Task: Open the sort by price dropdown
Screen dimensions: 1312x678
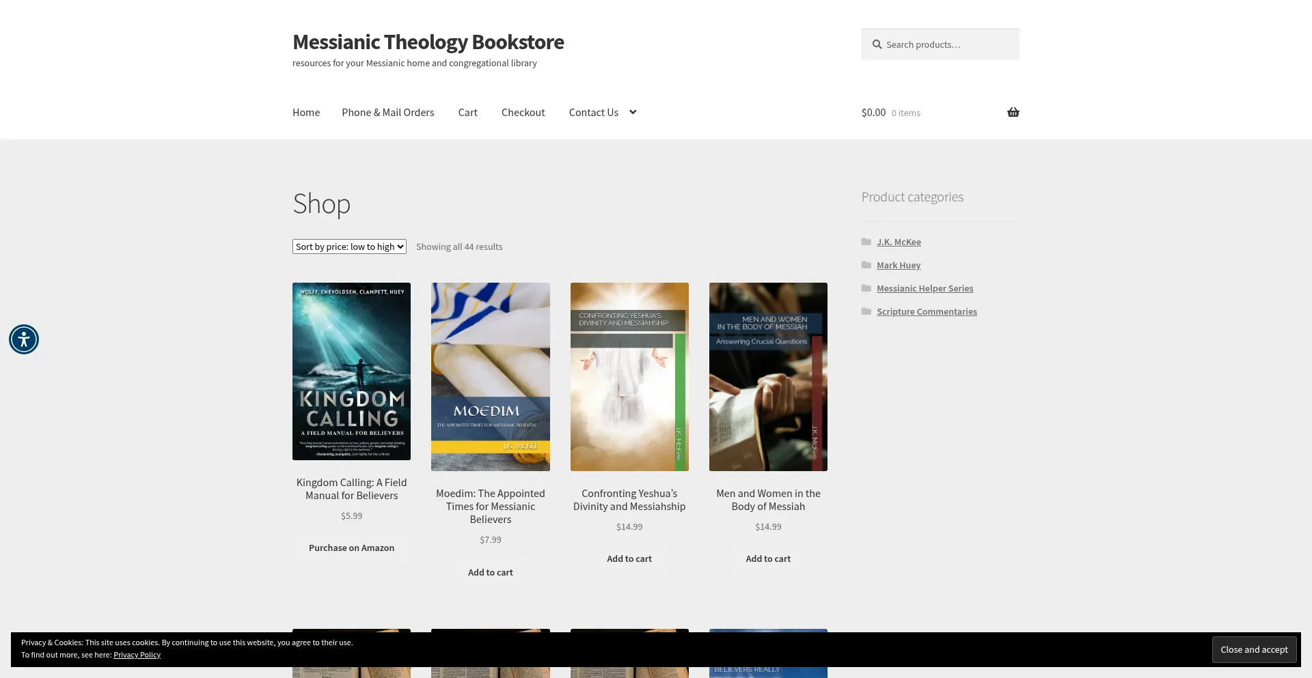Action: coord(349,246)
